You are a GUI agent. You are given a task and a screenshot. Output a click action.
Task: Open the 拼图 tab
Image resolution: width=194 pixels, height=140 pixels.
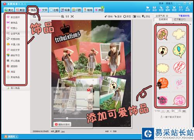pos(99,10)
